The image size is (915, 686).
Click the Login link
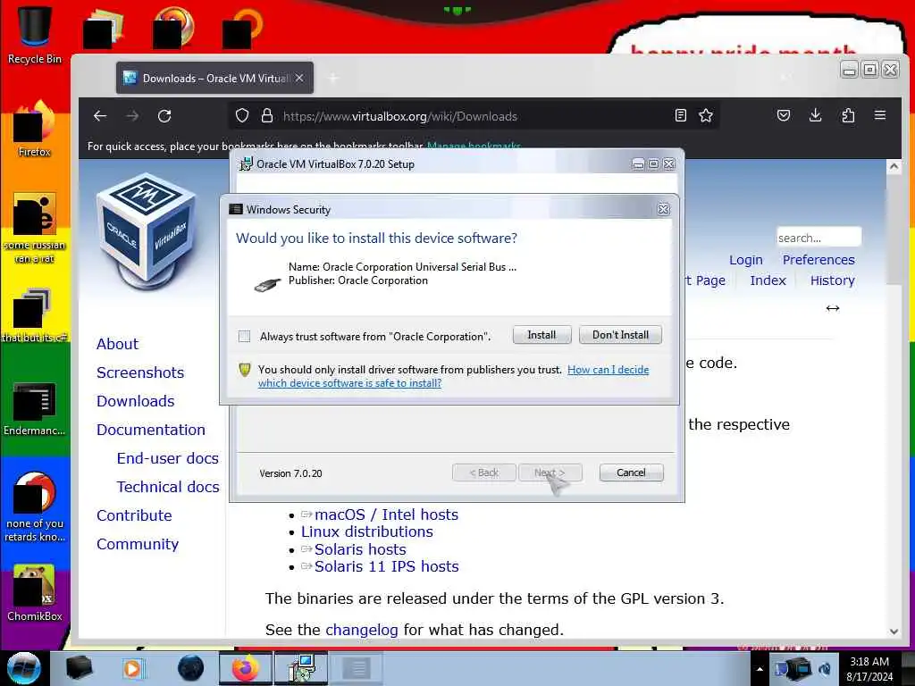(x=746, y=260)
